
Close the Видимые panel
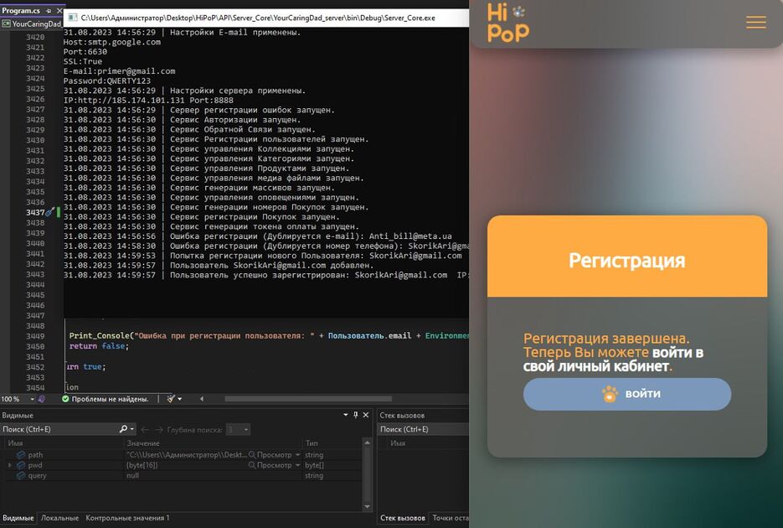click(366, 415)
